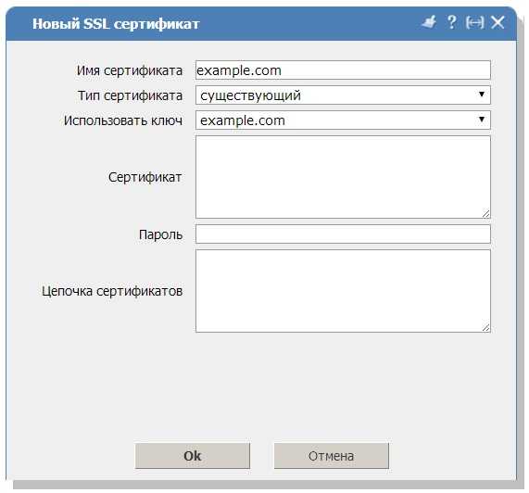Close the Новый SSL сертификат dialog
The height and width of the screenshot is (493, 529).
point(498,22)
